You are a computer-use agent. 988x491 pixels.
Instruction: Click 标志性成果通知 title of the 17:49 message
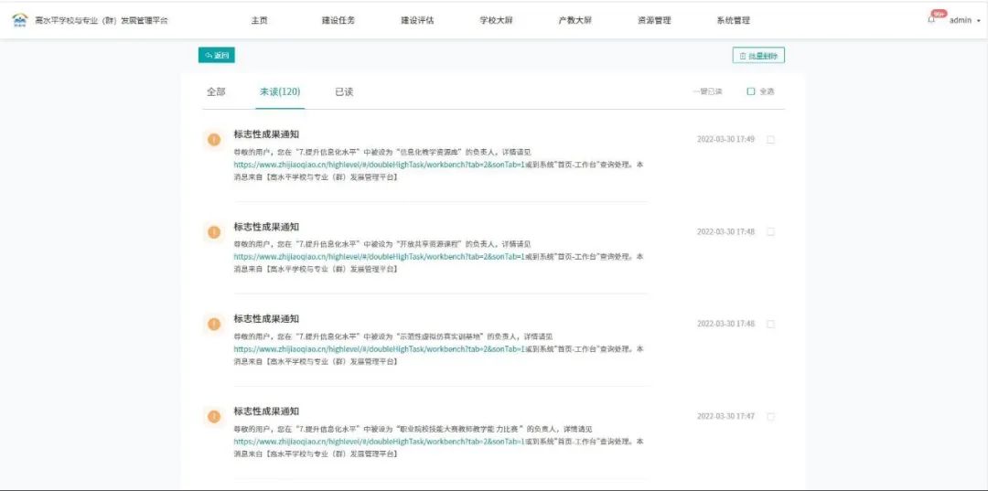coord(266,134)
